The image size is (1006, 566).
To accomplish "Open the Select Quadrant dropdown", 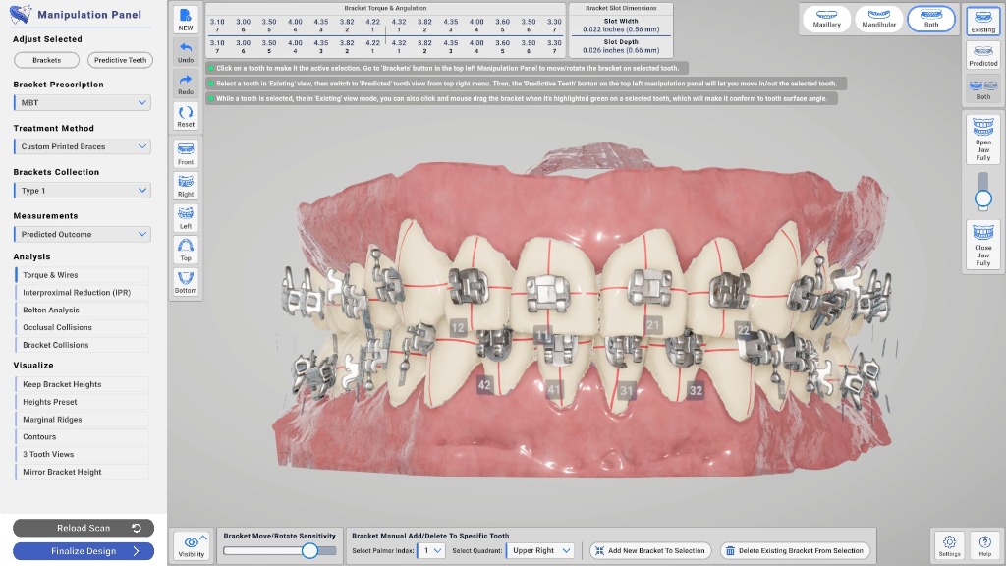I will pos(541,550).
